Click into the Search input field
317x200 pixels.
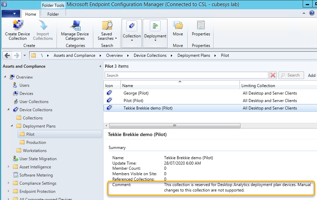(187, 75)
